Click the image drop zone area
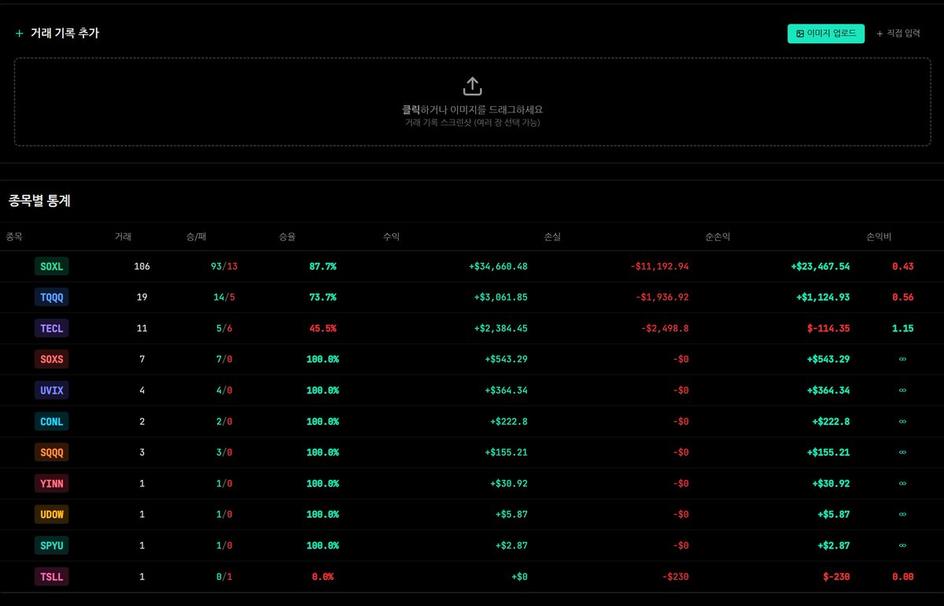Image resolution: width=944 pixels, height=606 pixels. tap(472, 101)
